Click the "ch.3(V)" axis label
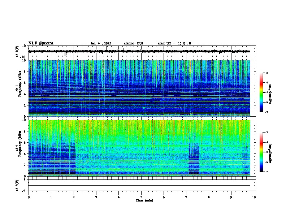Screen dimensions: 286x221 point(17,185)
